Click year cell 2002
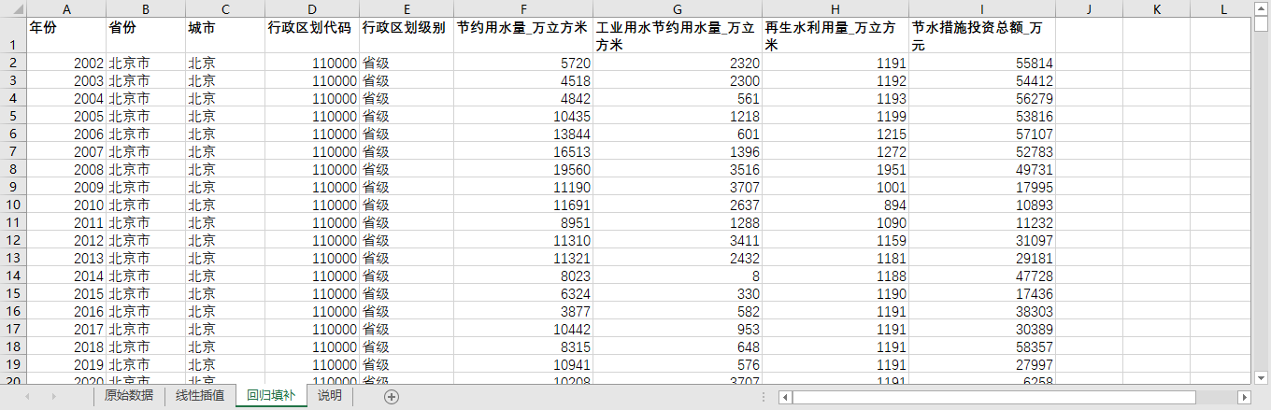This screenshot has height=410, width=1271. 66,64
